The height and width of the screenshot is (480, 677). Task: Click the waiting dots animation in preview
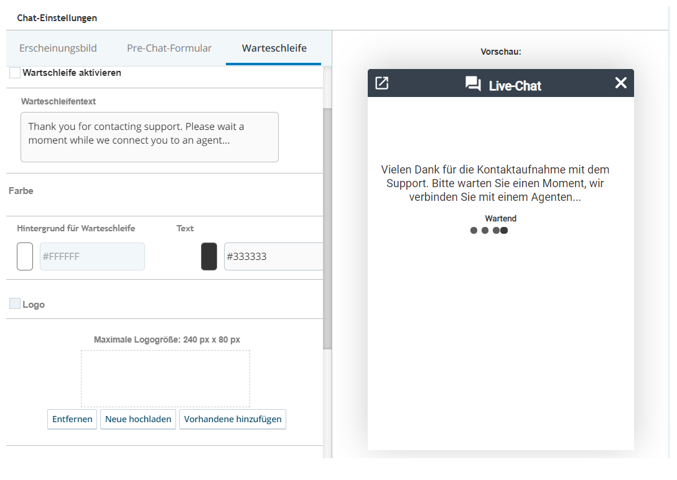tap(488, 231)
